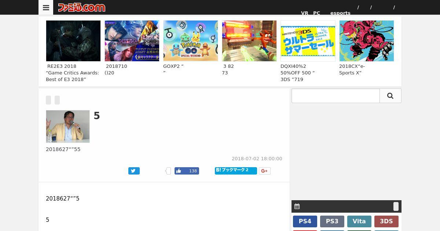Click the second grey tag above the article title
Image resolution: width=440 pixels, height=231 pixels.
pos(57,100)
